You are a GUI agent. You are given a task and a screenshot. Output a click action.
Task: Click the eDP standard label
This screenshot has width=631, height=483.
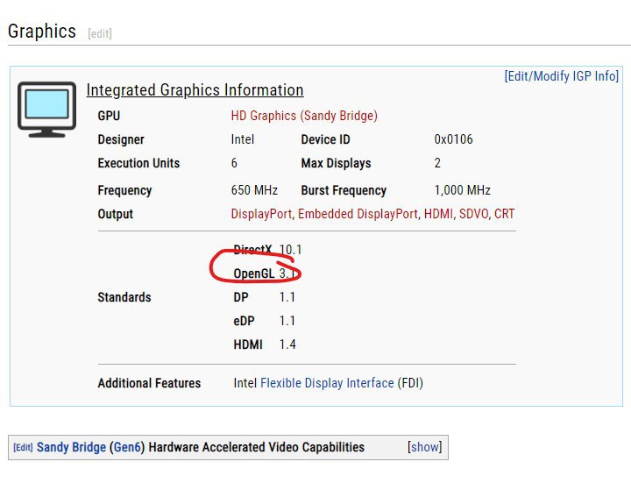[244, 321]
